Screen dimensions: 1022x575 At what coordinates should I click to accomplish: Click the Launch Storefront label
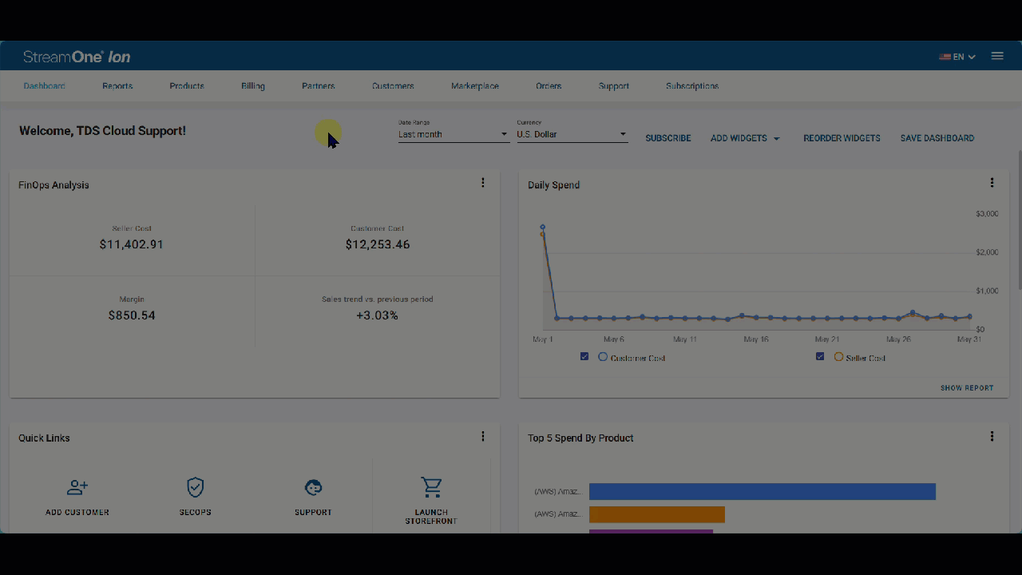(x=431, y=517)
